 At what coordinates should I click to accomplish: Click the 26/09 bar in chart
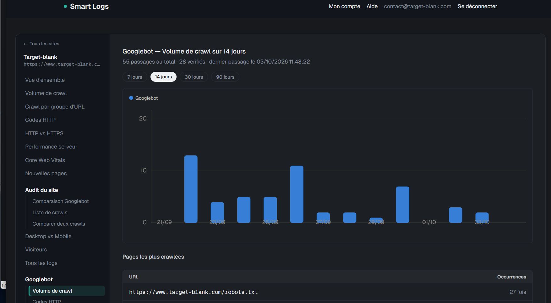297,194
